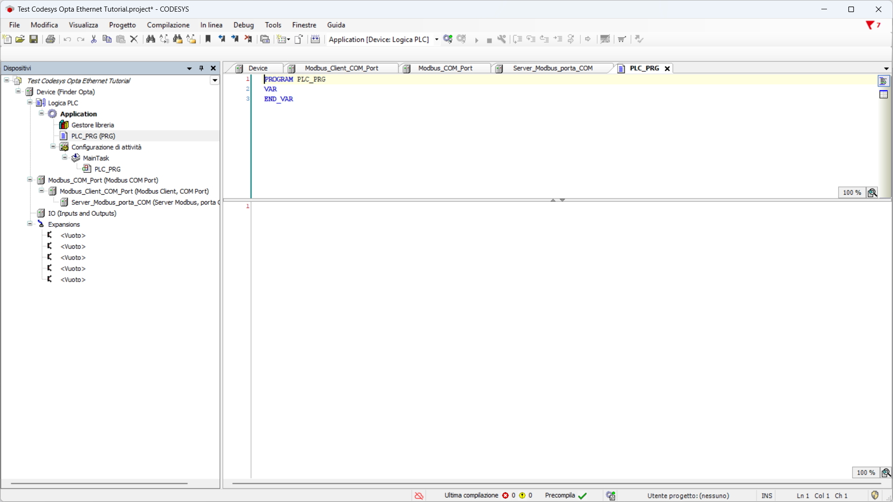Image resolution: width=893 pixels, height=502 pixels.
Task: Click the Login to device icon
Action: [x=447, y=39]
